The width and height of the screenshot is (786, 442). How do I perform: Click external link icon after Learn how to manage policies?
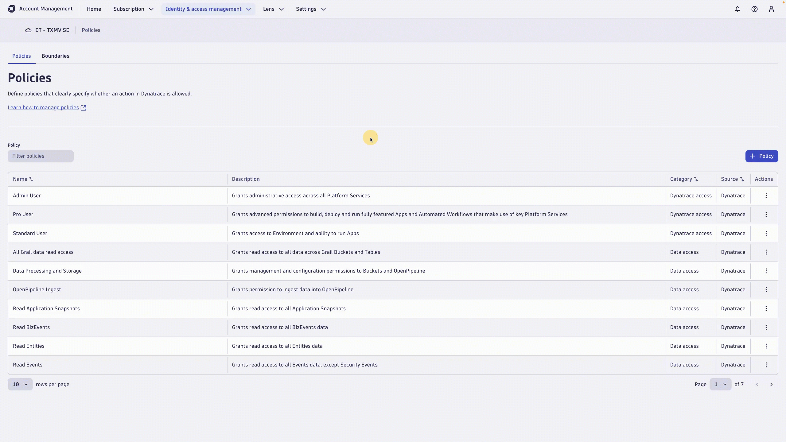pyautogui.click(x=83, y=108)
